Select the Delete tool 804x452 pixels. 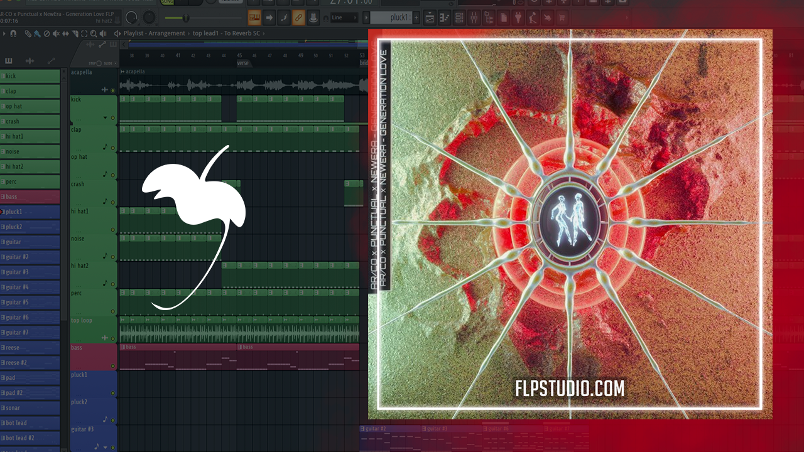tap(46, 34)
